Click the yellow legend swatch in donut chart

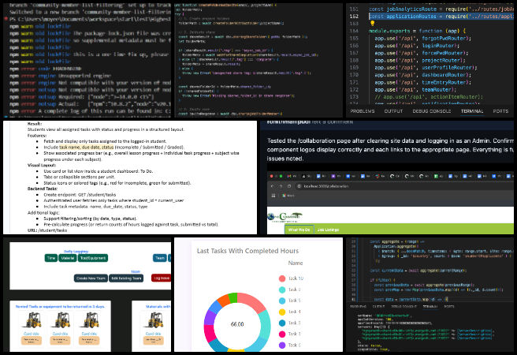pyautogui.click(x=282, y=312)
